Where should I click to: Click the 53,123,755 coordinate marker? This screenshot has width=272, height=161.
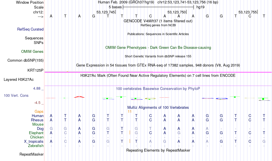point(248,12)
